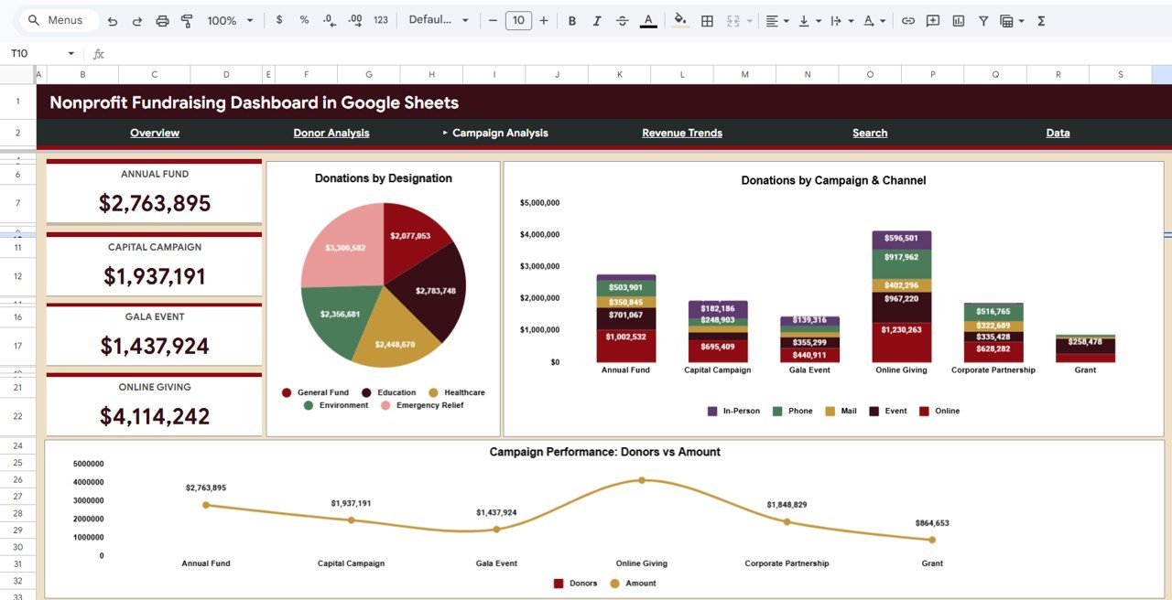Create a filter using the funnel icon

[x=982, y=19]
